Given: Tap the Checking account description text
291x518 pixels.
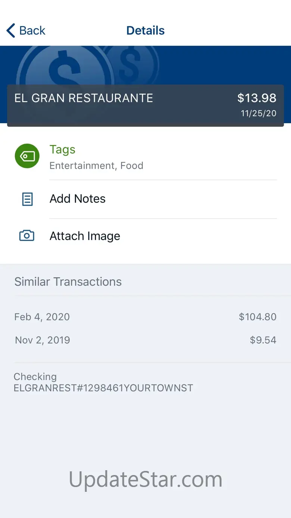Looking at the screenshot, I should pos(103,382).
